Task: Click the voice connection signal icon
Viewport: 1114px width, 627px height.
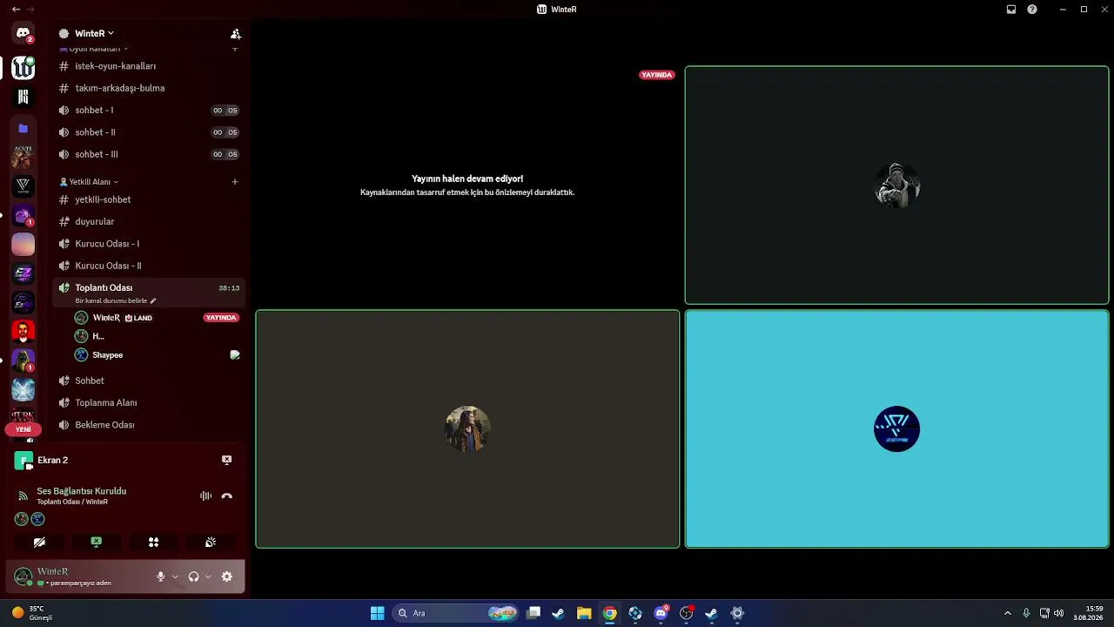Action: pyautogui.click(x=23, y=496)
